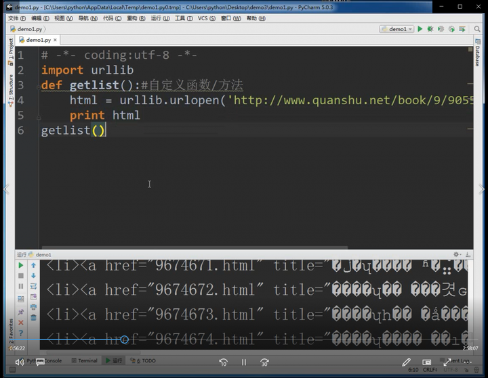488x378 pixels.
Task: Collapse the getlist function fold marker
Action: 39,88
